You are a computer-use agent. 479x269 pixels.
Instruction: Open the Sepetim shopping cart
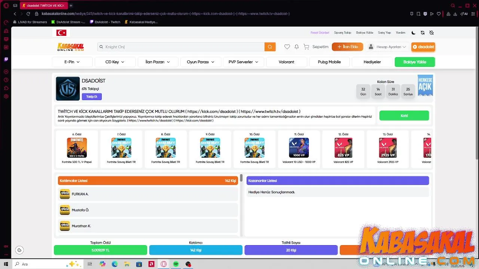coord(316,47)
